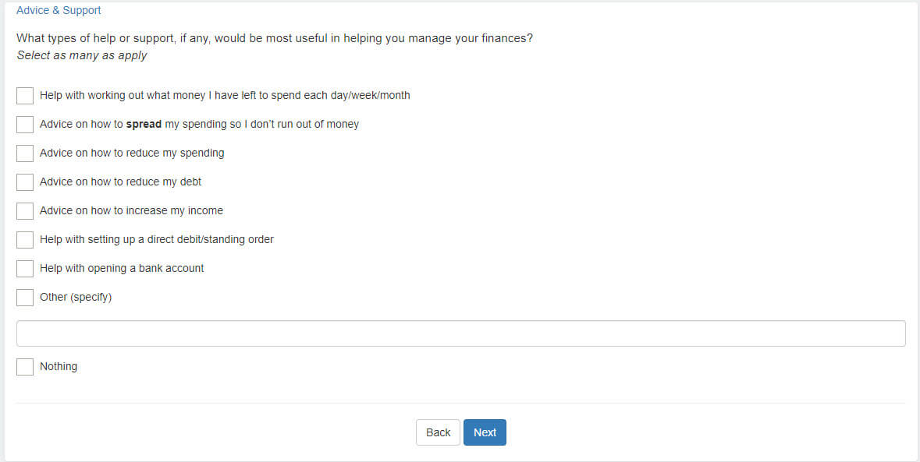Viewport: 920px width, 462px height.
Task: Check the box for reducing my debt
Action: tap(25, 182)
